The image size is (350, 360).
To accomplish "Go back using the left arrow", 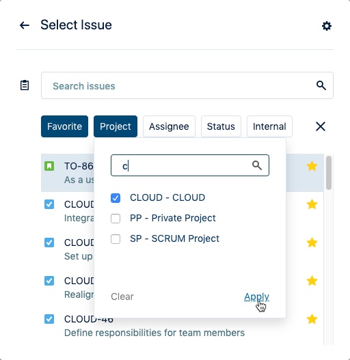I will (x=25, y=25).
